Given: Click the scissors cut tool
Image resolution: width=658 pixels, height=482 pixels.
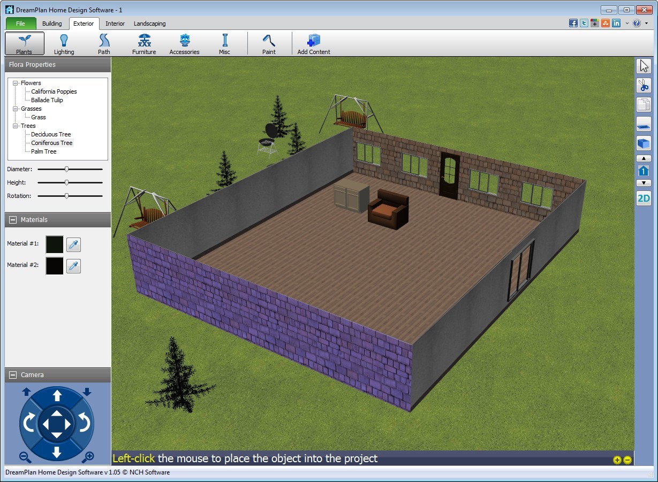Looking at the screenshot, I should (644, 85).
